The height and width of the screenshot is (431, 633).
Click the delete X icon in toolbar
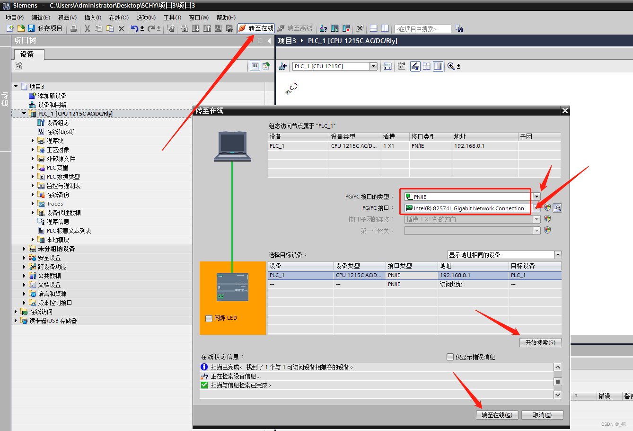122,28
